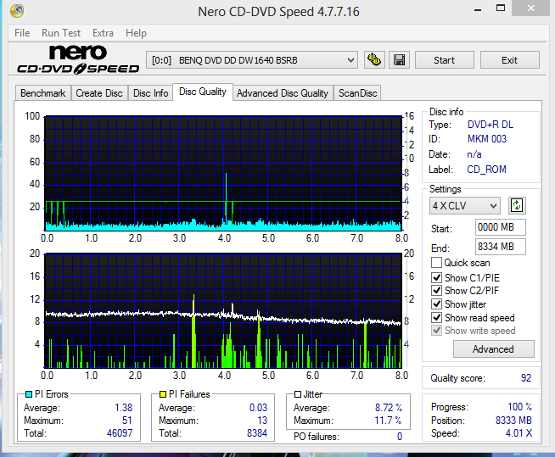Click the disc Date n/a value
Viewport: 555px width, 457px height.
(474, 154)
